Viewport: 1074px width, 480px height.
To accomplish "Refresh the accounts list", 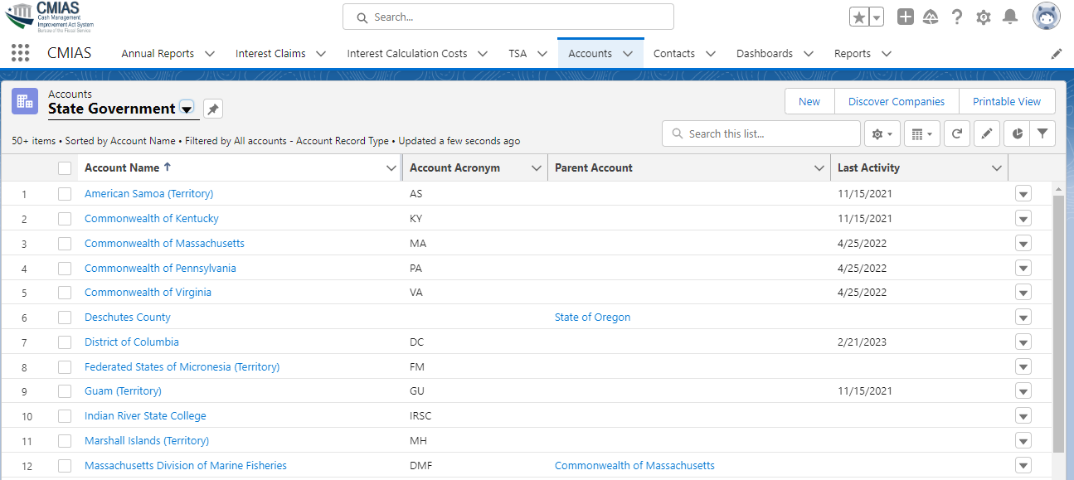I will [956, 133].
